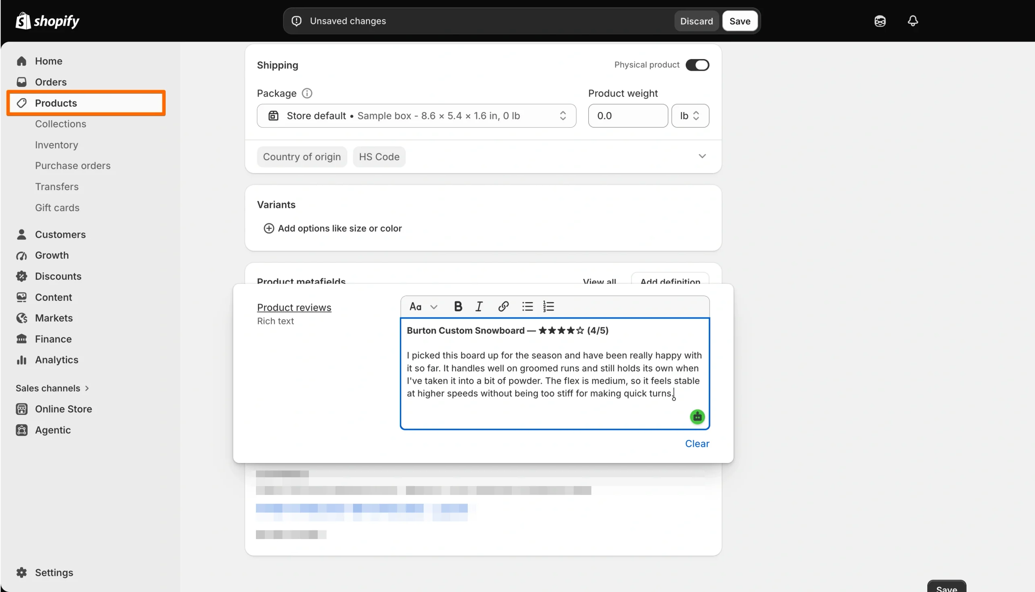Toggle italic formatting in rich text editor

(479, 307)
